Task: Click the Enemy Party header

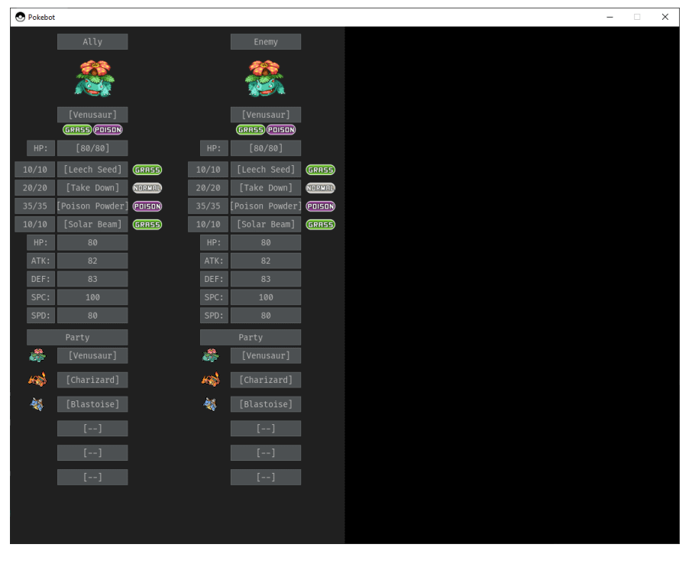Action: (251, 338)
